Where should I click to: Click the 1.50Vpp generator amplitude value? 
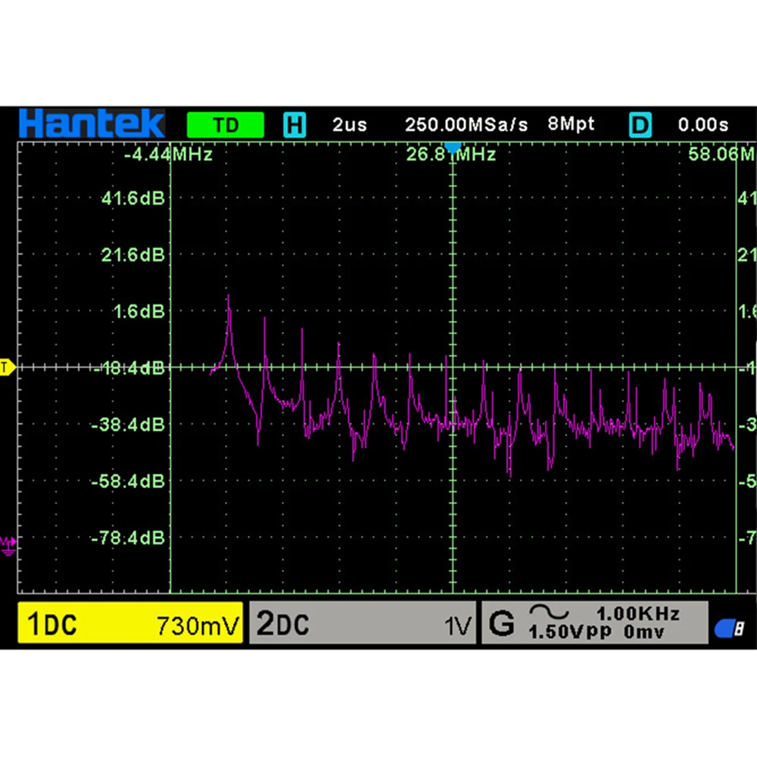click(570, 631)
